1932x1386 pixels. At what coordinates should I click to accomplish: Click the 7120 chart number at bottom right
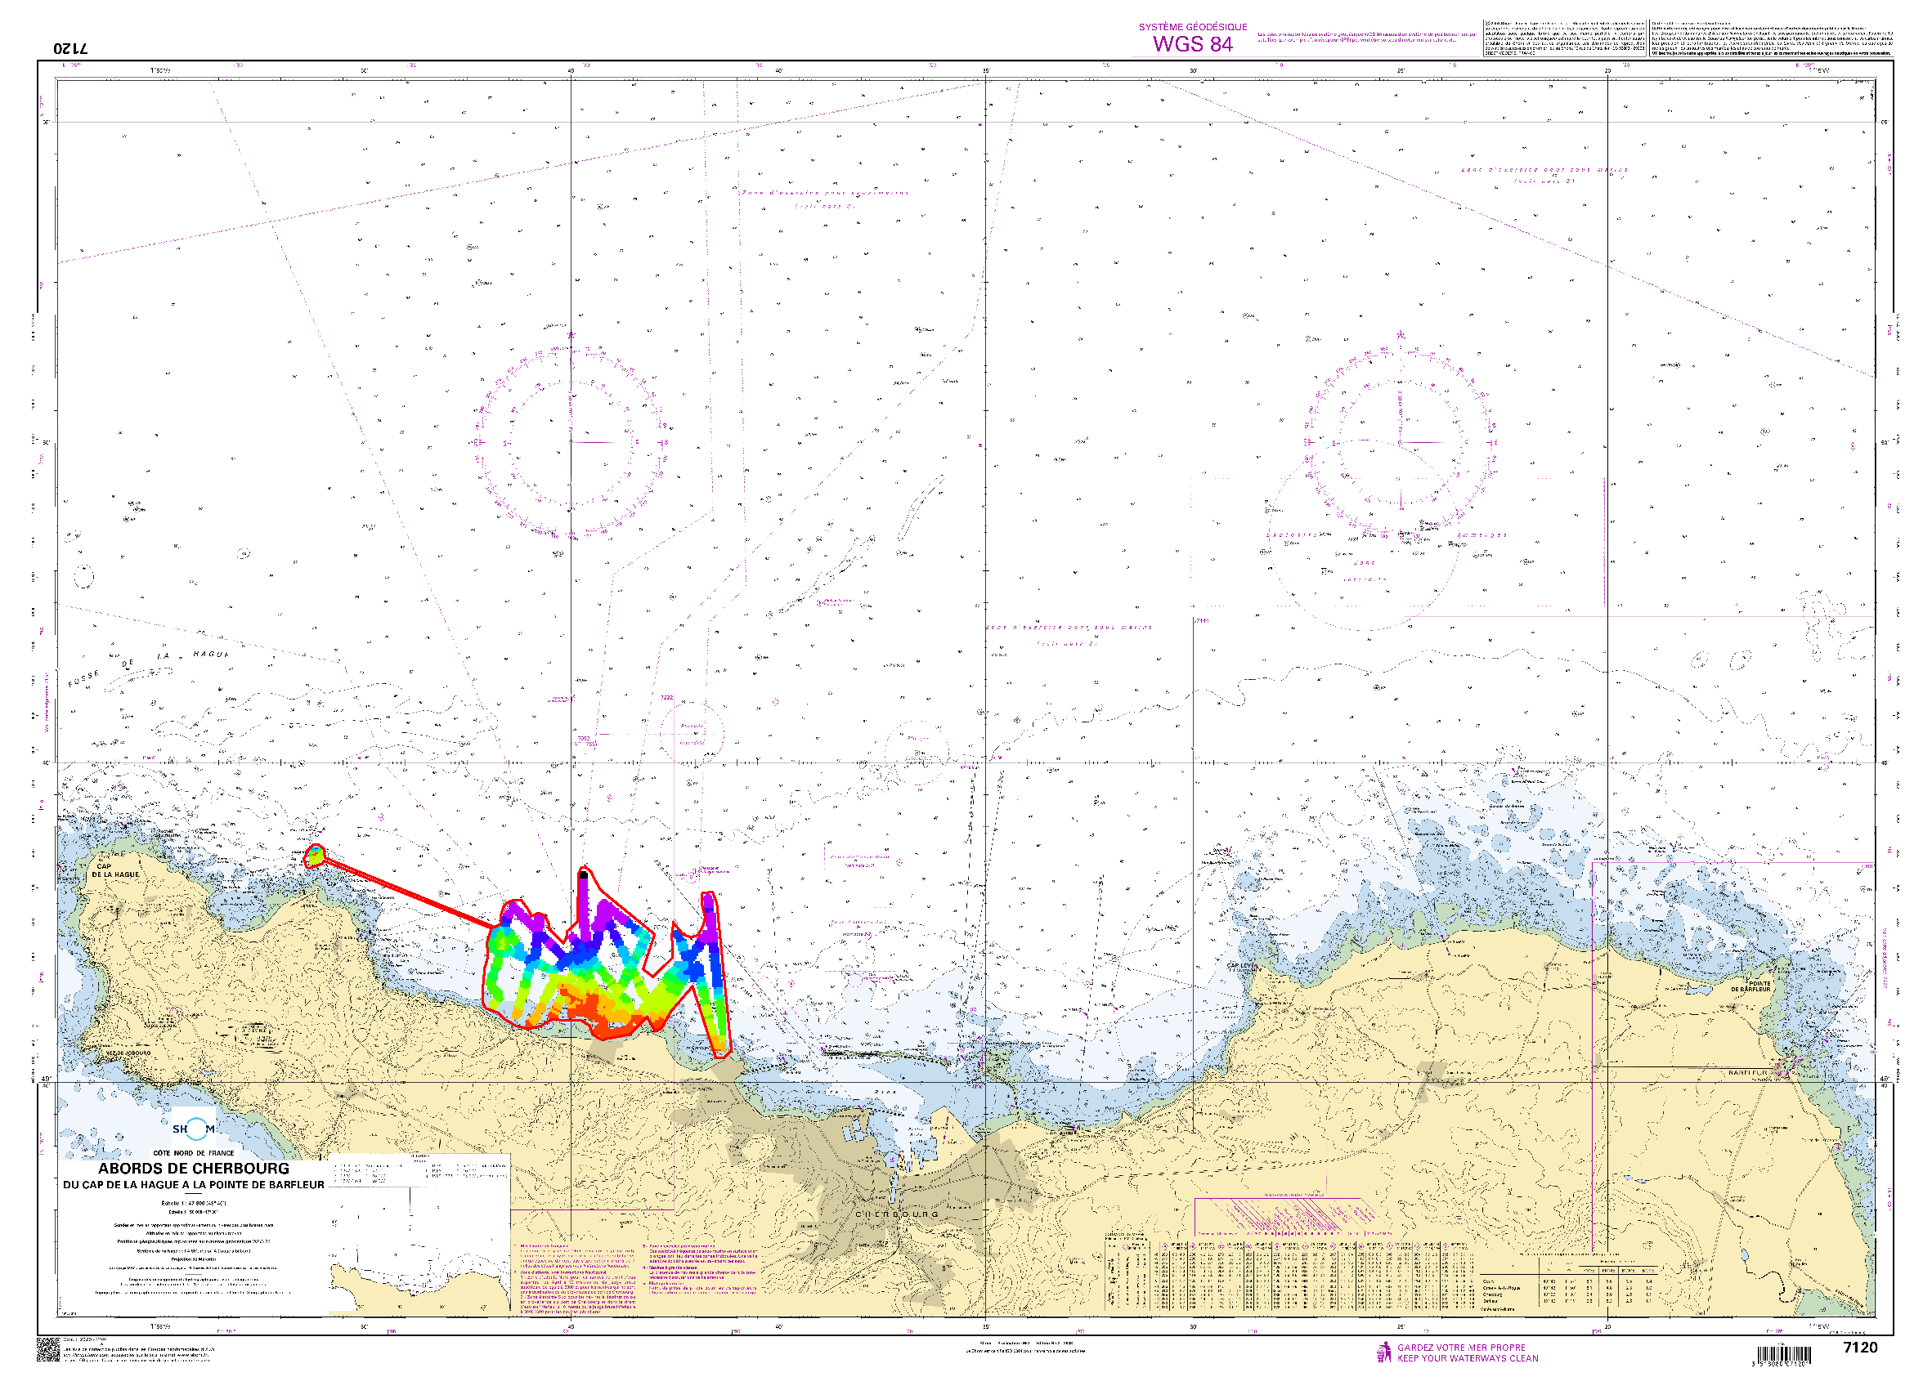coord(1859,1348)
